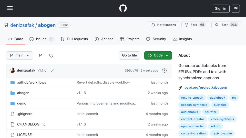This screenshot has height=138, width=246.
Task: Select the epub-converter topic tag
Action: click(x=192, y=126)
